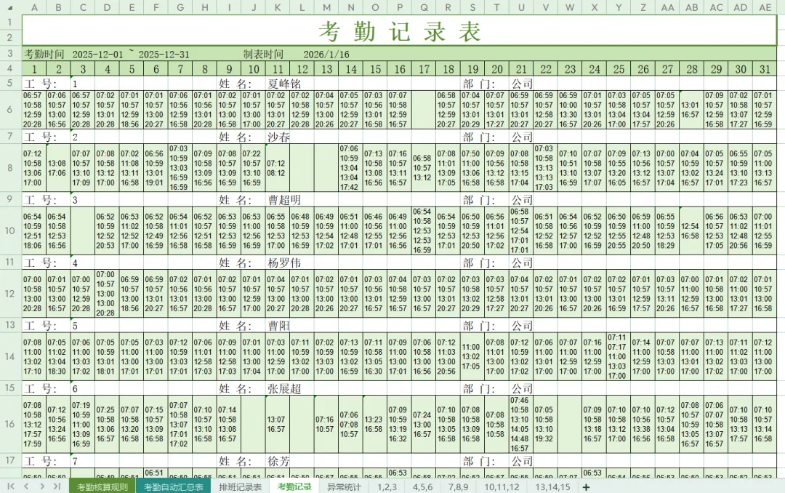
Task: Click the 制表时间 label cell
Action: click(x=263, y=54)
